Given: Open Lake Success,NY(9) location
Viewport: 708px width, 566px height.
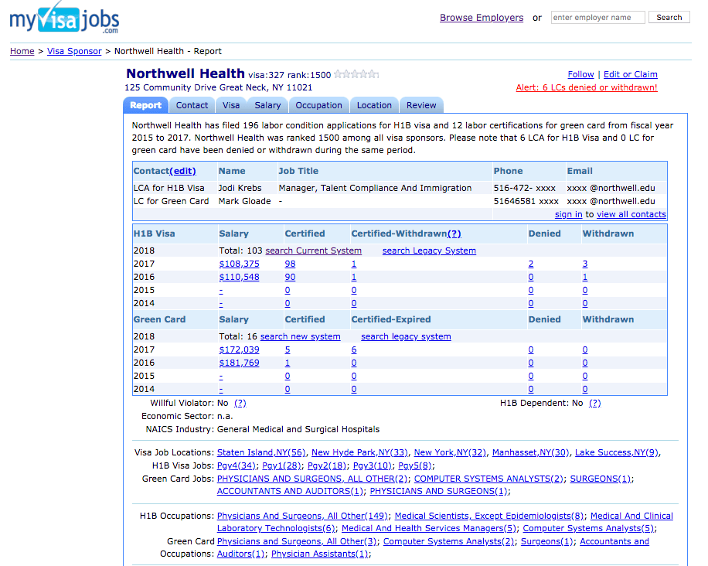Looking at the screenshot, I should click(x=616, y=452).
